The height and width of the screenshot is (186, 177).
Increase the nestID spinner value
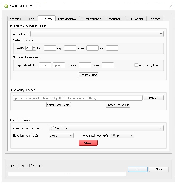point(34,47)
